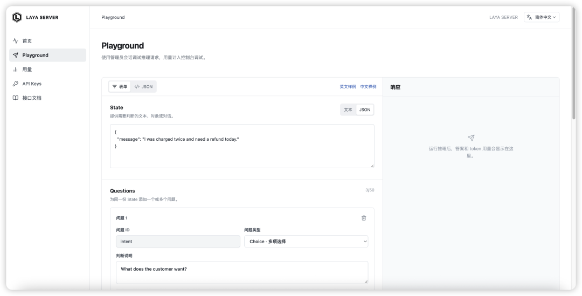Delete 问题 1 with trash icon

364,218
